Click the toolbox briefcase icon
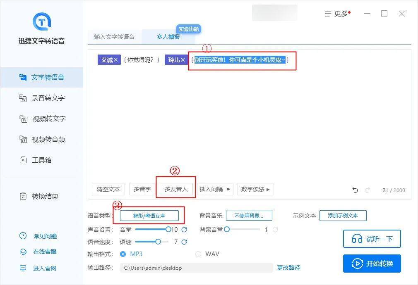 [x=23, y=160]
